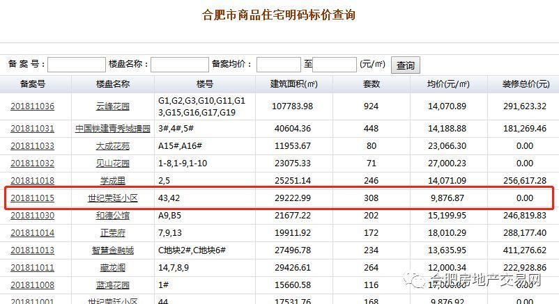Click the 备案号 input field
The image size is (559, 304).
coord(77,65)
